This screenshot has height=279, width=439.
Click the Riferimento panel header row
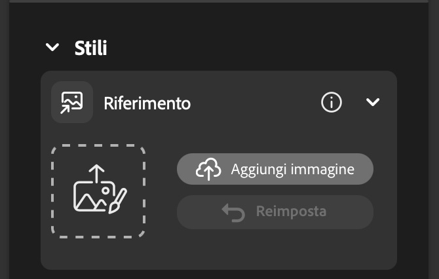tap(249, 102)
